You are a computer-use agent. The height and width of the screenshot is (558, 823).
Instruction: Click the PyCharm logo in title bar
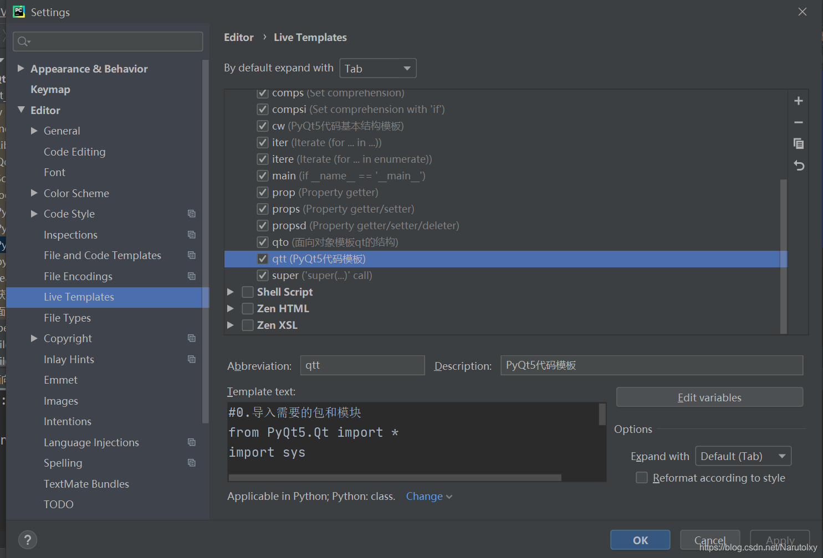pos(19,12)
